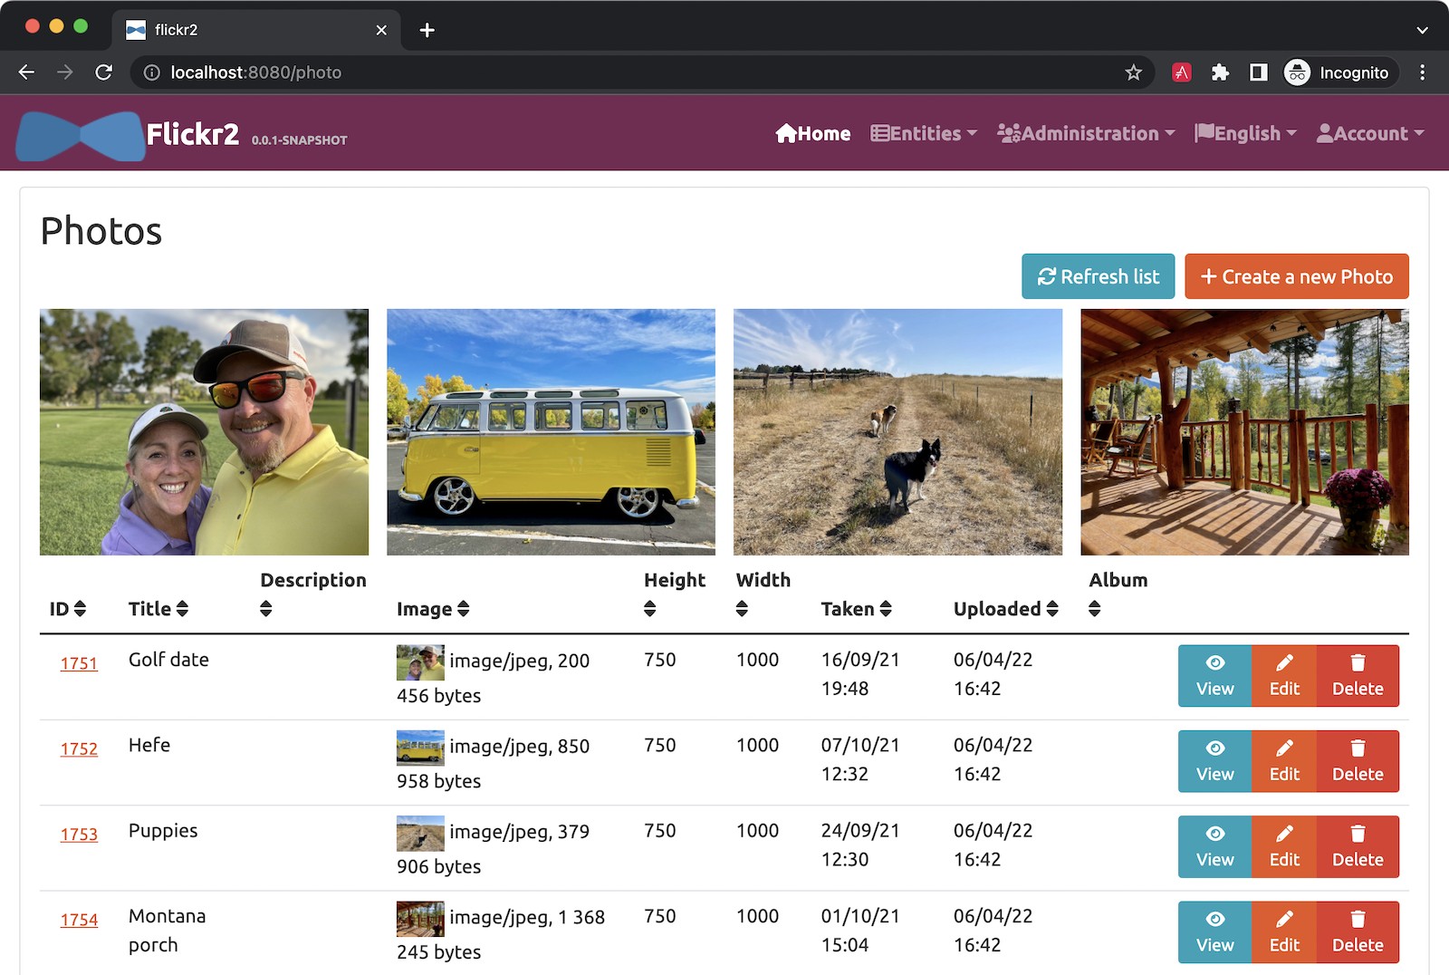Open photo ID 1753 link
Screen dimensions: 1449x975
click(79, 835)
